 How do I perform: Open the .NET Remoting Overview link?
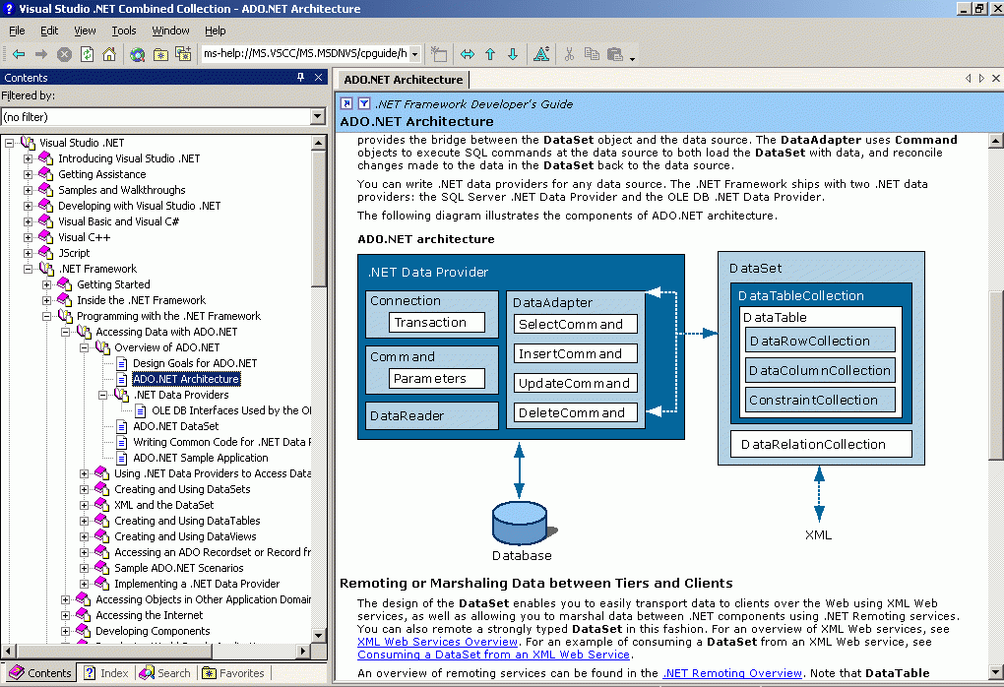click(x=732, y=673)
